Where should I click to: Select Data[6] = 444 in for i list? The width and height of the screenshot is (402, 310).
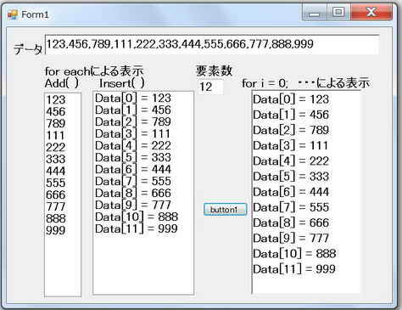[291, 192]
